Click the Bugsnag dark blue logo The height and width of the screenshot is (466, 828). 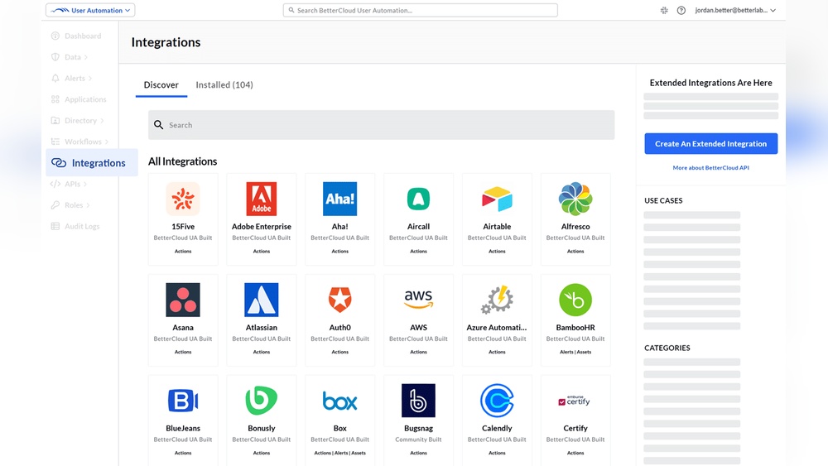[x=418, y=401]
